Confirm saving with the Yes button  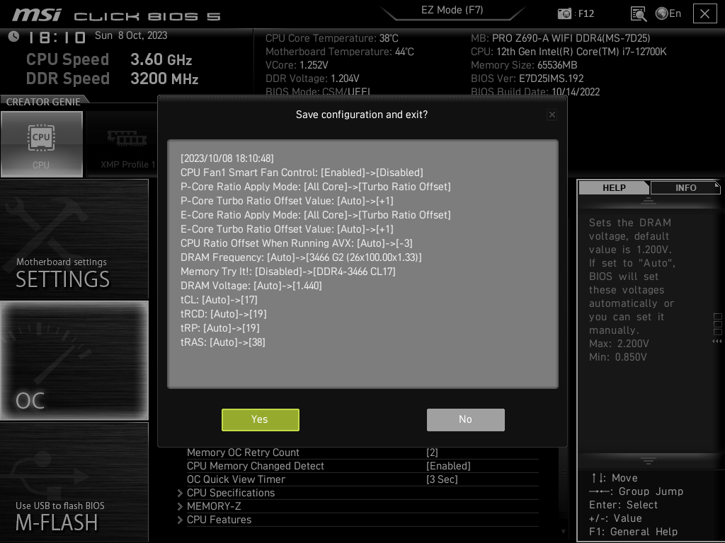[261, 420]
